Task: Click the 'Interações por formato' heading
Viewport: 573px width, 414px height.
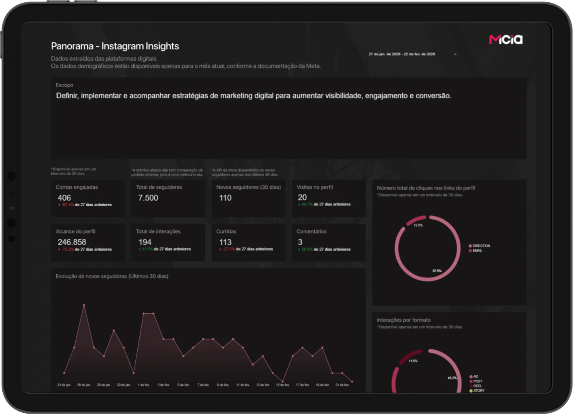Action: point(404,320)
